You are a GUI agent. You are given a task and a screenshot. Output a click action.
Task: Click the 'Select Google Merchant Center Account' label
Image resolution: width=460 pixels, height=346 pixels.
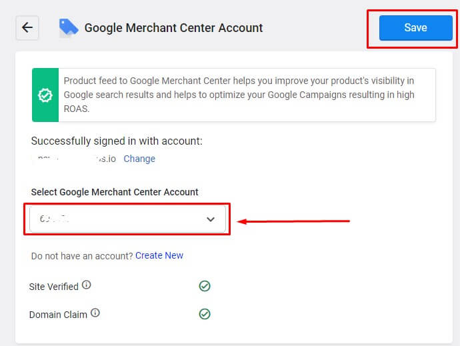coord(115,192)
